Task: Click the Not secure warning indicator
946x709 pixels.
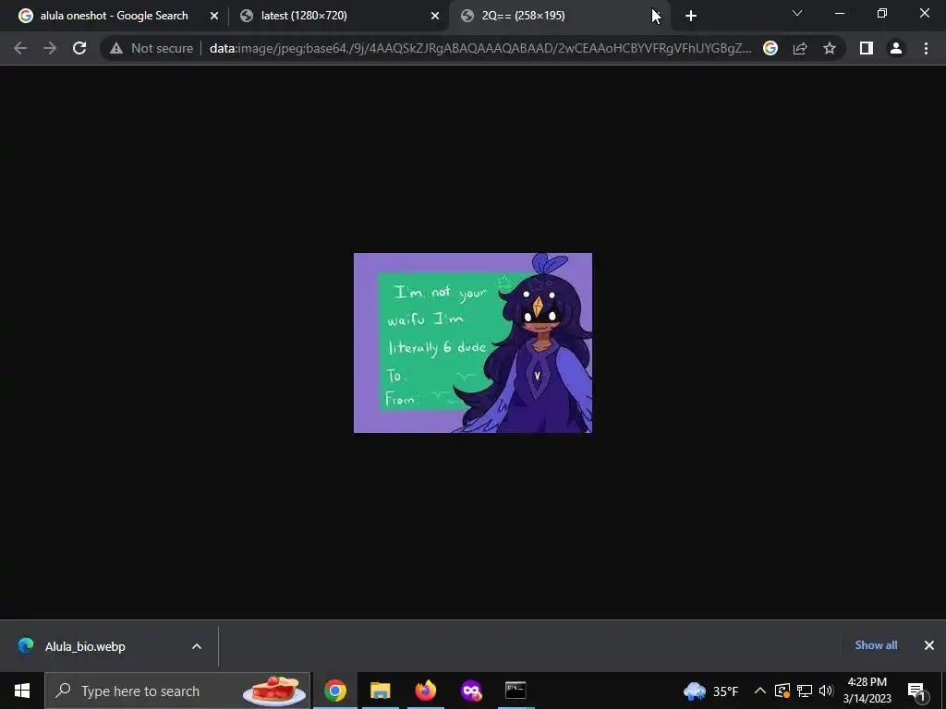Action: (x=152, y=48)
